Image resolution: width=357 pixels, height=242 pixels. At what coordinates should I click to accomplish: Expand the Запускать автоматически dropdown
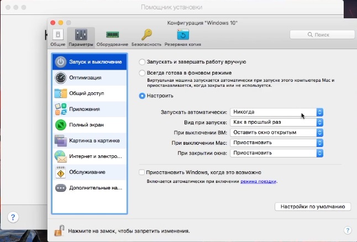277,112
